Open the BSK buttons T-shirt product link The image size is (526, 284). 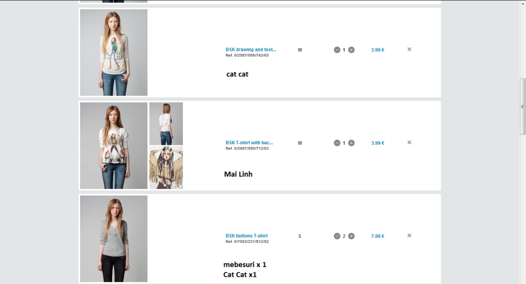click(247, 236)
